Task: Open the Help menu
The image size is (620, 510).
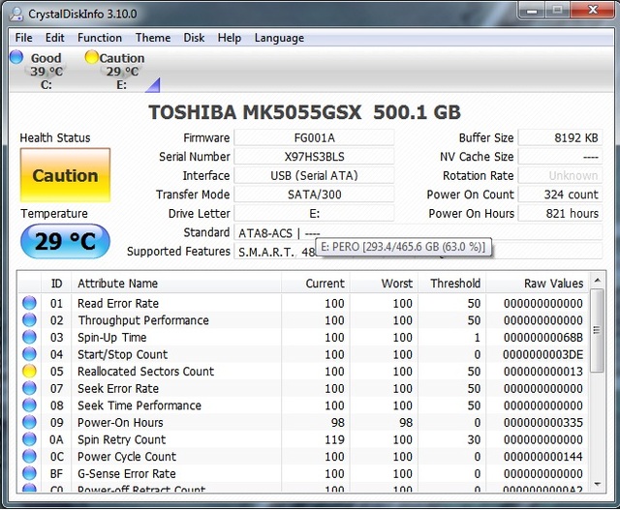Action: tap(229, 38)
